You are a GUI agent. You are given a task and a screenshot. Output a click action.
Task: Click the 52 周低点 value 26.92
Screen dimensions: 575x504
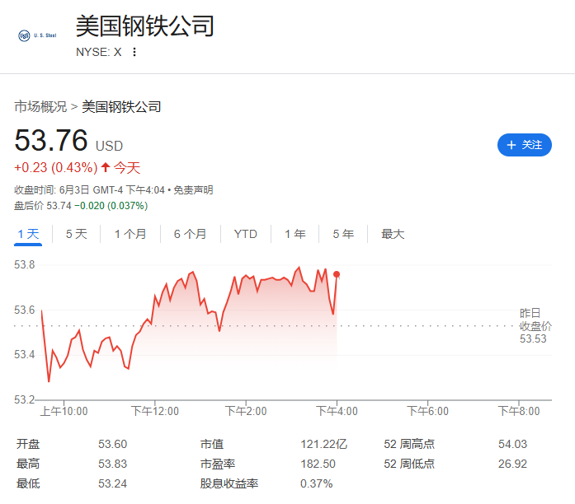tap(512, 464)
